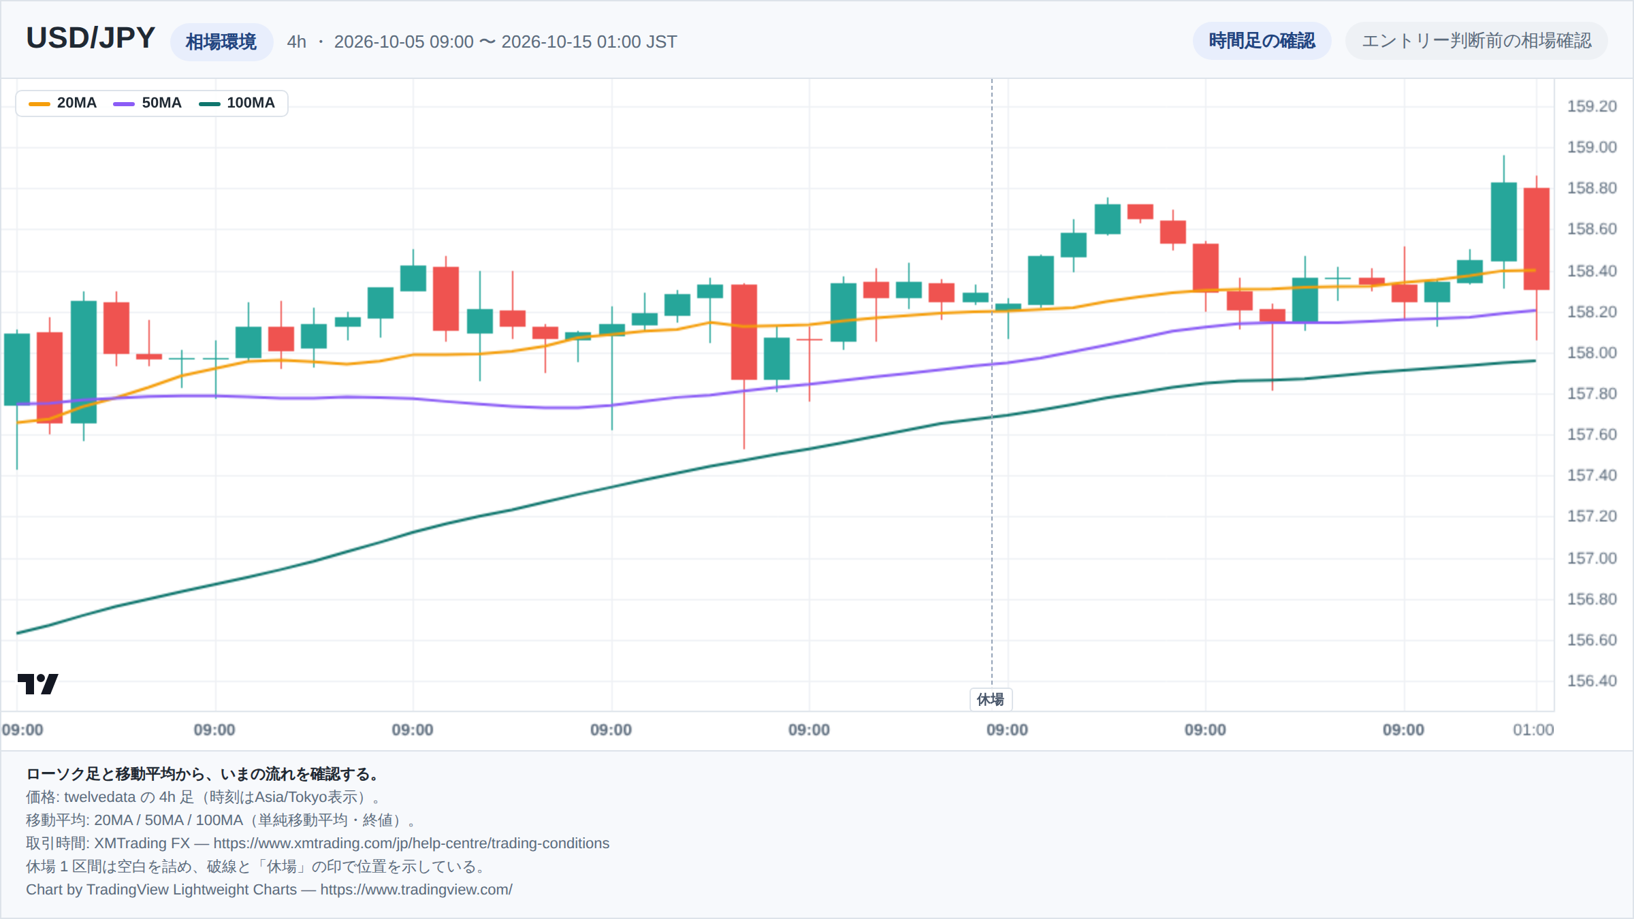
Task: Click the 159.00 price axis label
Action: click(1592, 147)
